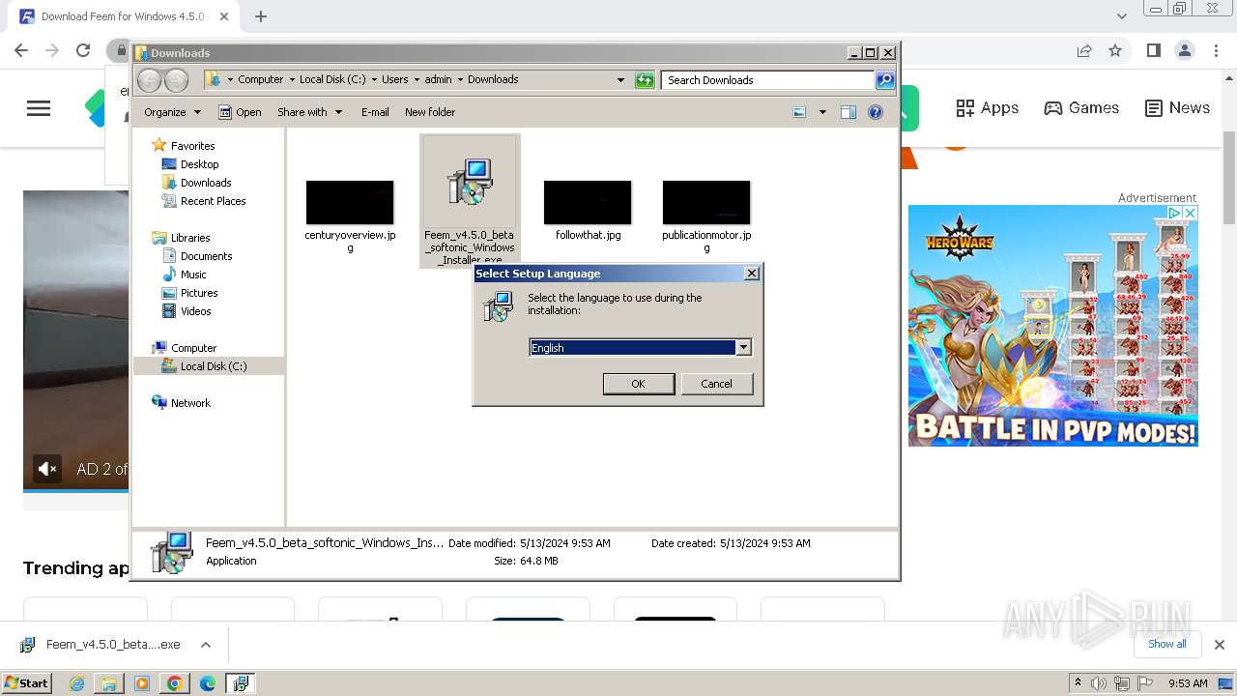Expand Feem download item options chevron
The width and height of the screenshot is (1237, 696).
(205, 645)
